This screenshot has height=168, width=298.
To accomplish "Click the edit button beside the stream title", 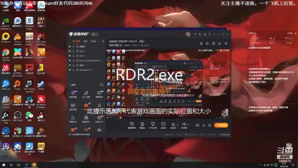I will point(142,41).
